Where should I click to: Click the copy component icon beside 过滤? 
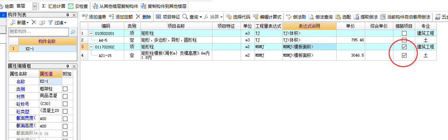pyautogui.click(x=42, y=22)
